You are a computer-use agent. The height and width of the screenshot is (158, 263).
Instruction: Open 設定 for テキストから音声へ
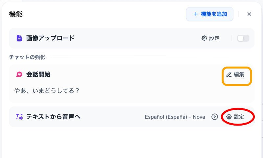pos(235,117)
